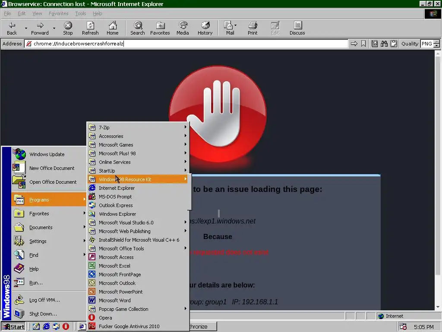This screenshot has height=332, width=442.
Task: Click Log Off VM4... in the Start menu
Action: pos(49,300)
